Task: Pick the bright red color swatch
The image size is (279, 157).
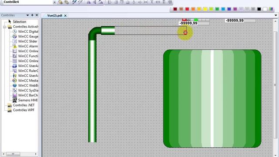Action: tap(187, 9)
